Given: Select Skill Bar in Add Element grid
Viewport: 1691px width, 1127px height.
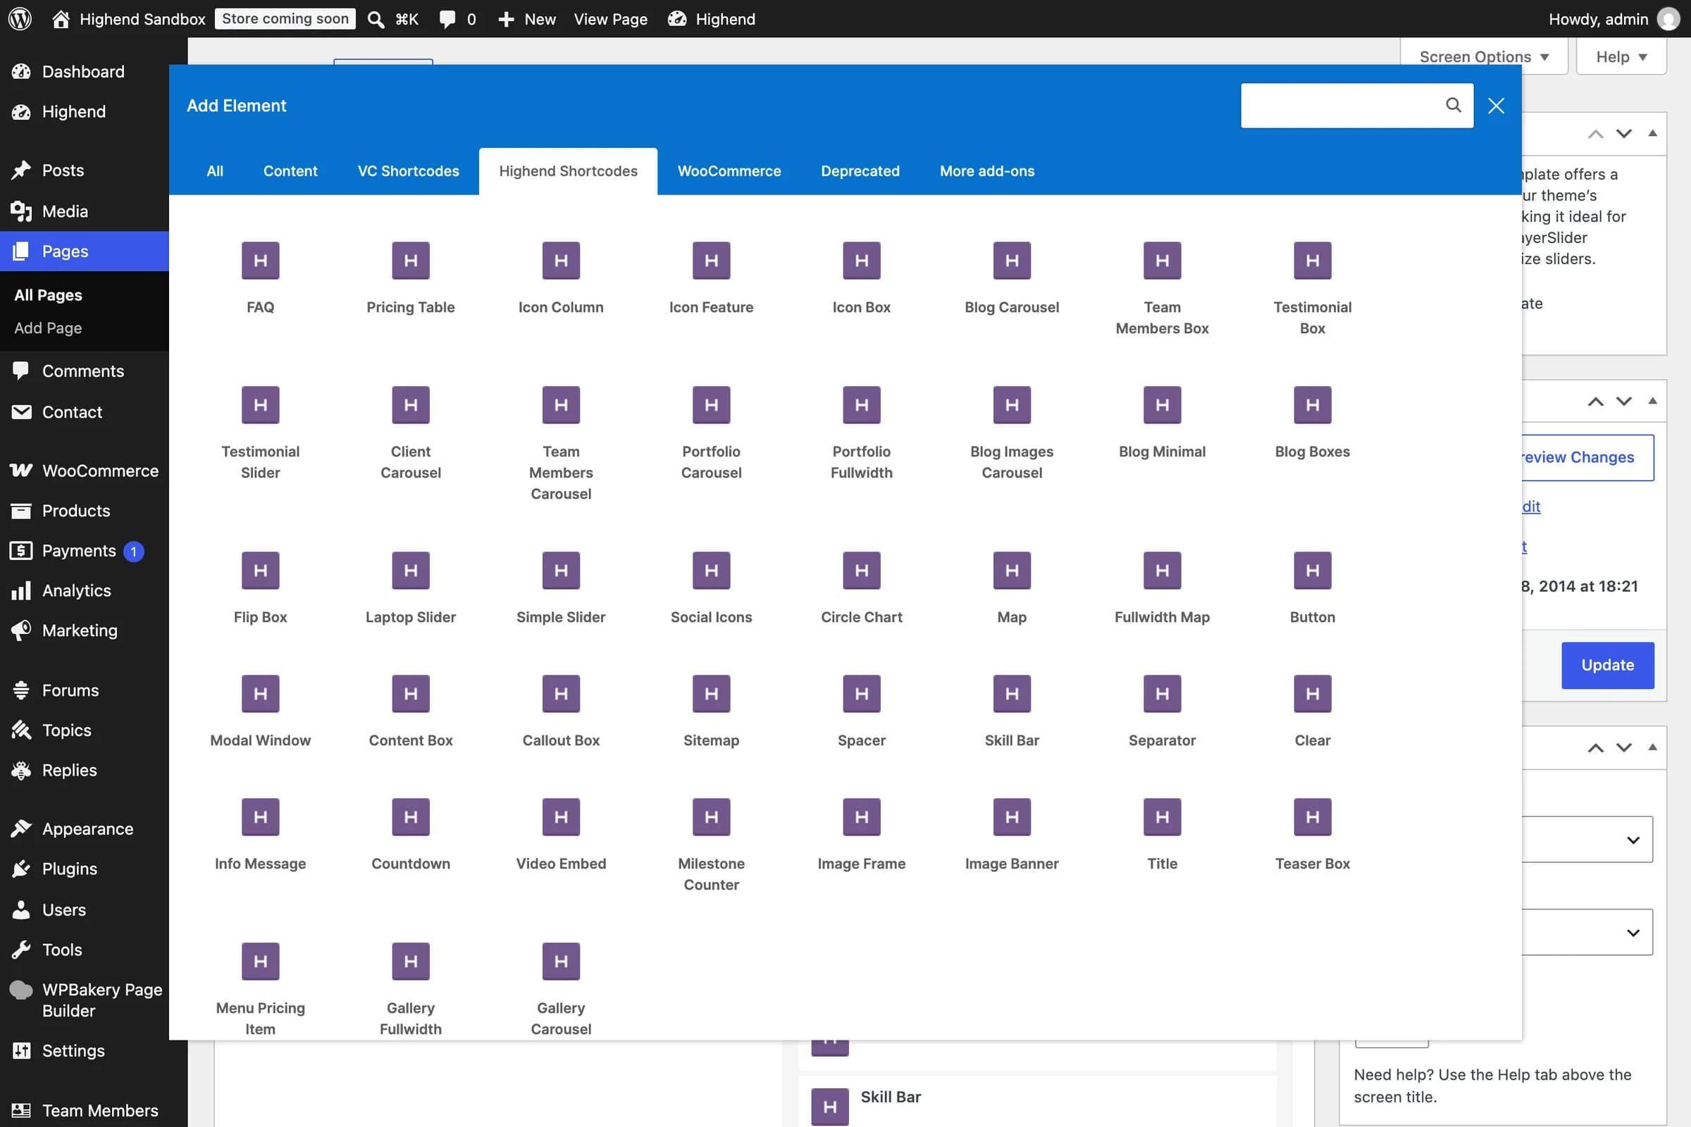Looking at the screenshot, I should pyautogui.click(x=1012, y=712).
